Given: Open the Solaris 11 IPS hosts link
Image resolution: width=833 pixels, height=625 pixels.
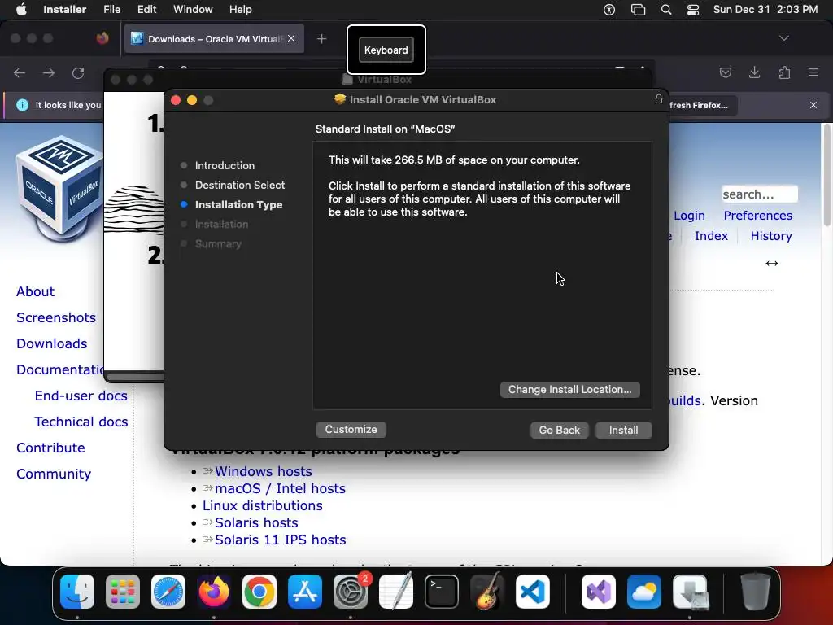Looking at the screenshot, I should point(280,540).
